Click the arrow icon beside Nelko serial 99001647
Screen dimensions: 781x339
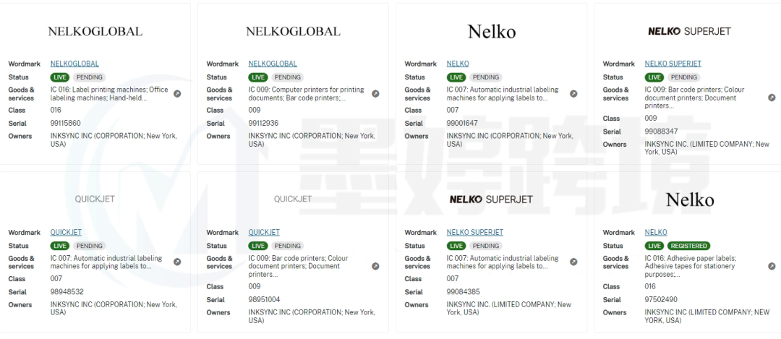pyautogui.click(x=573, y=94)
